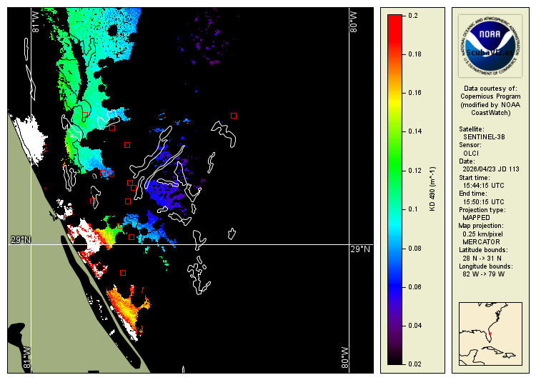Click the KD 490 (m^-1) axis label
536x380 pixels.
[x=432, y=190]
